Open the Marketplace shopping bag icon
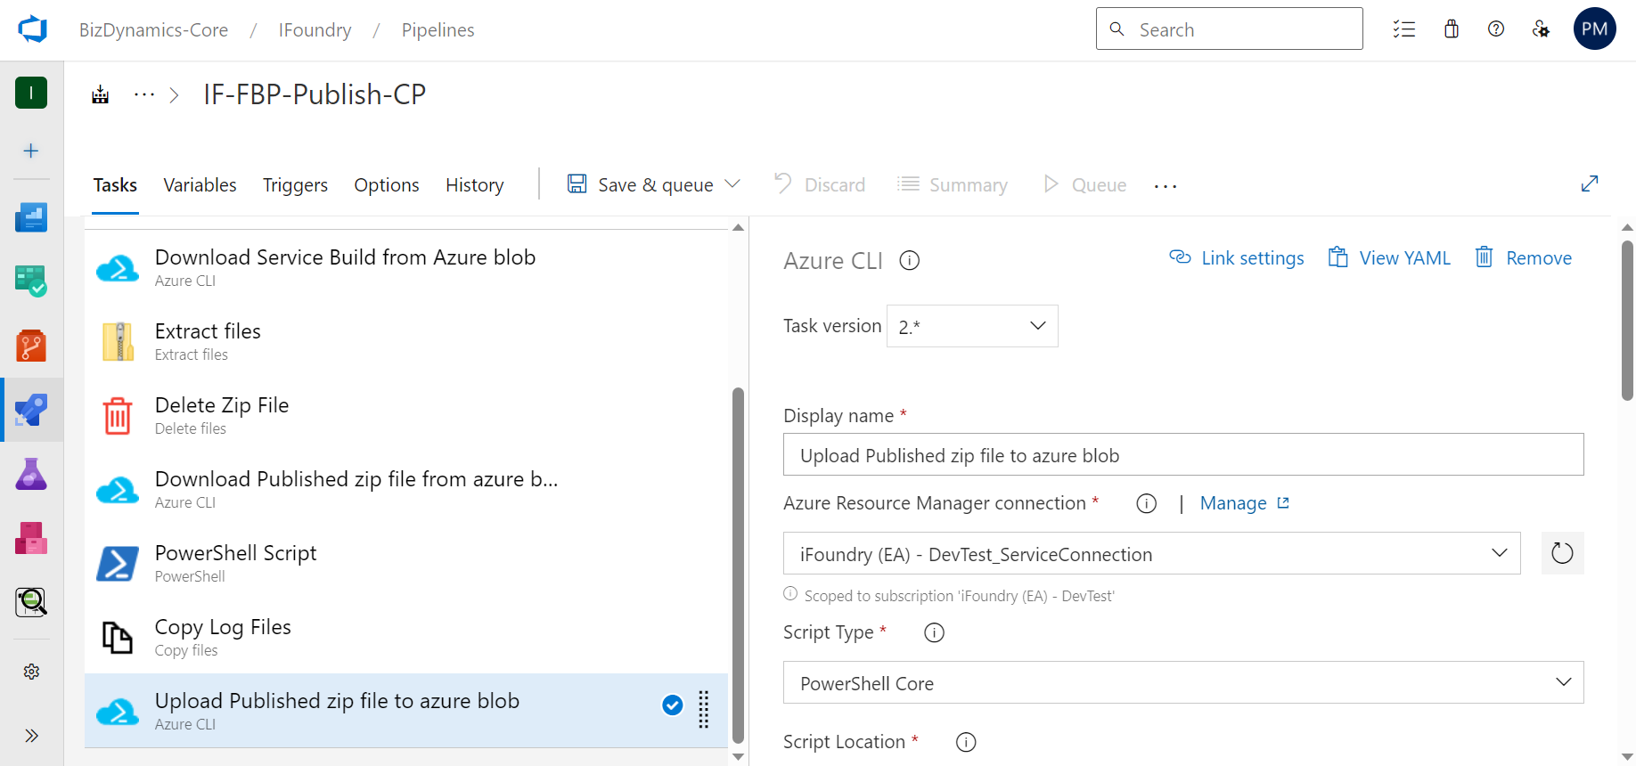 (1452, 29)
